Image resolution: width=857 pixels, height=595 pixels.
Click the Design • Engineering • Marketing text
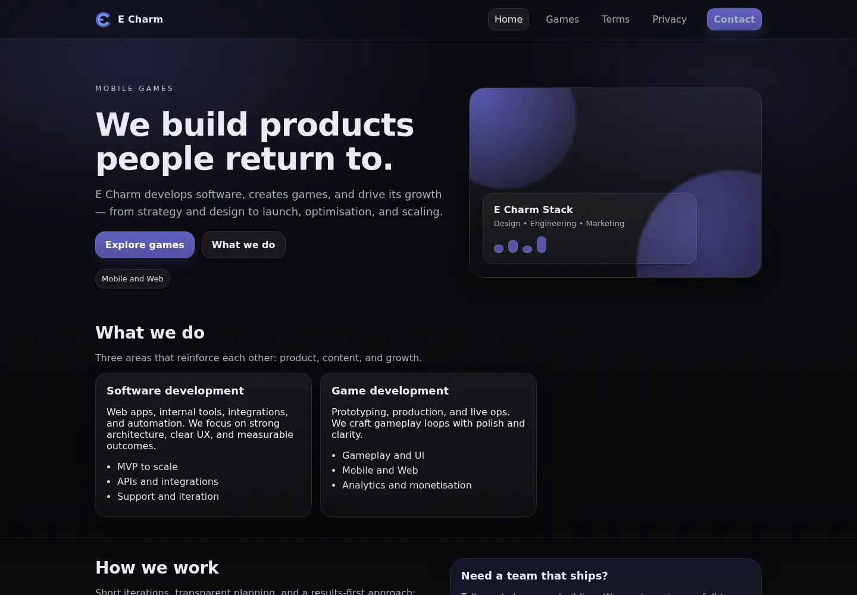tap(559, 224)
